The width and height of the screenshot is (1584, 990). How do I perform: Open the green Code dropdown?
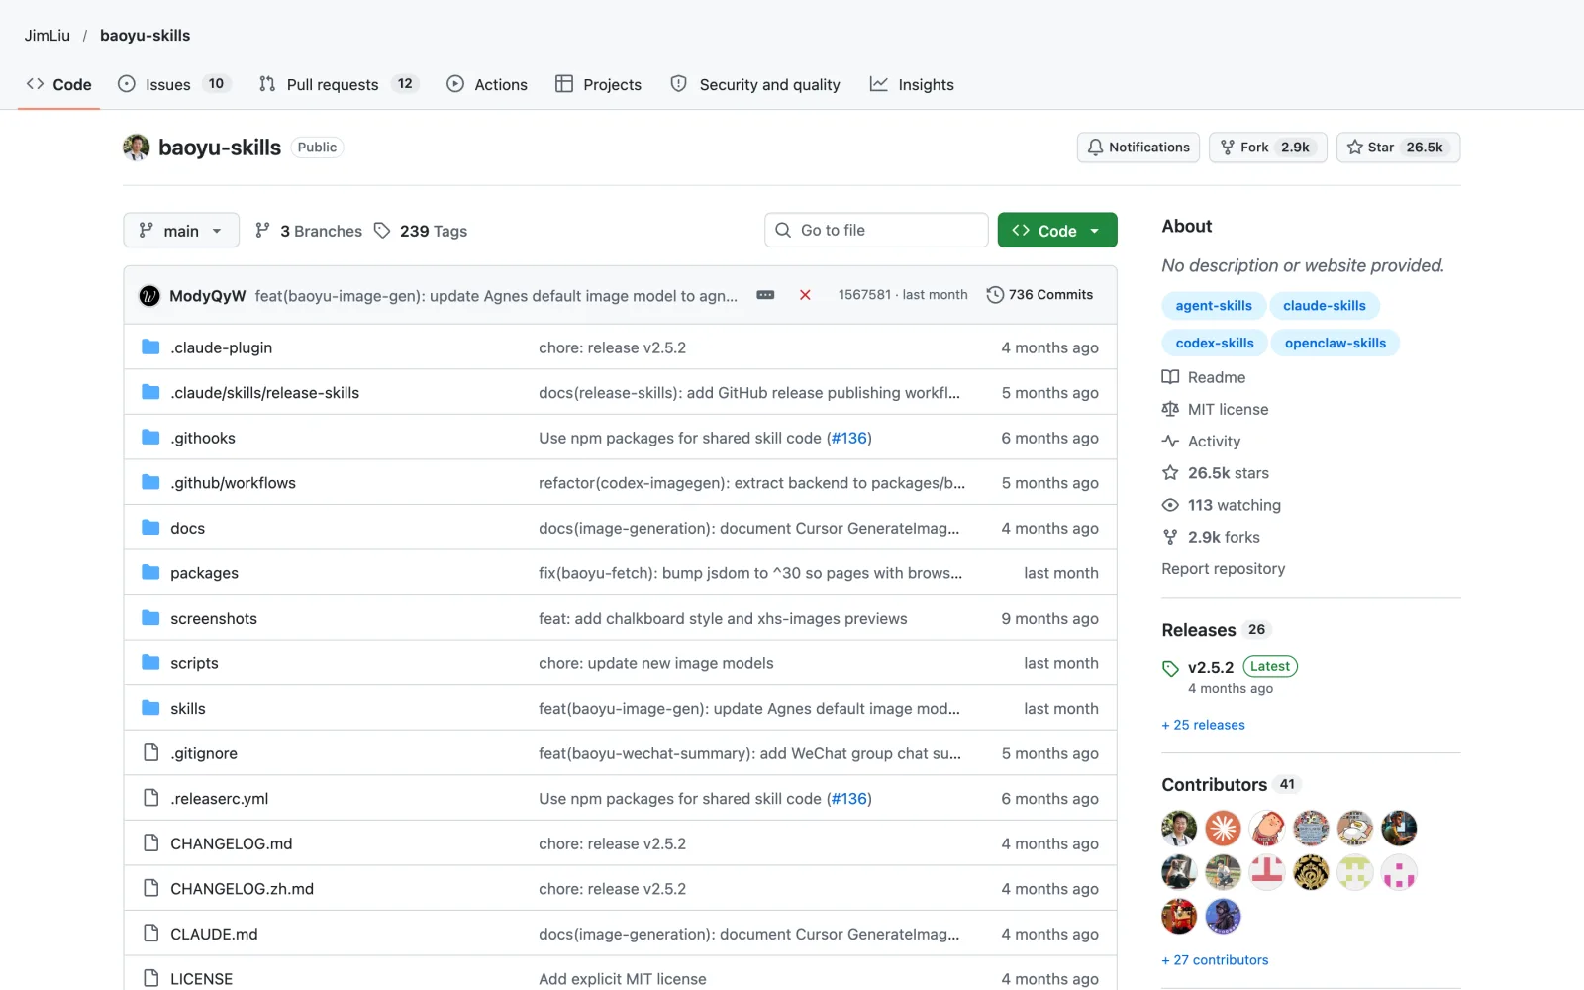pyautogui.click(x=1057, y=231)
